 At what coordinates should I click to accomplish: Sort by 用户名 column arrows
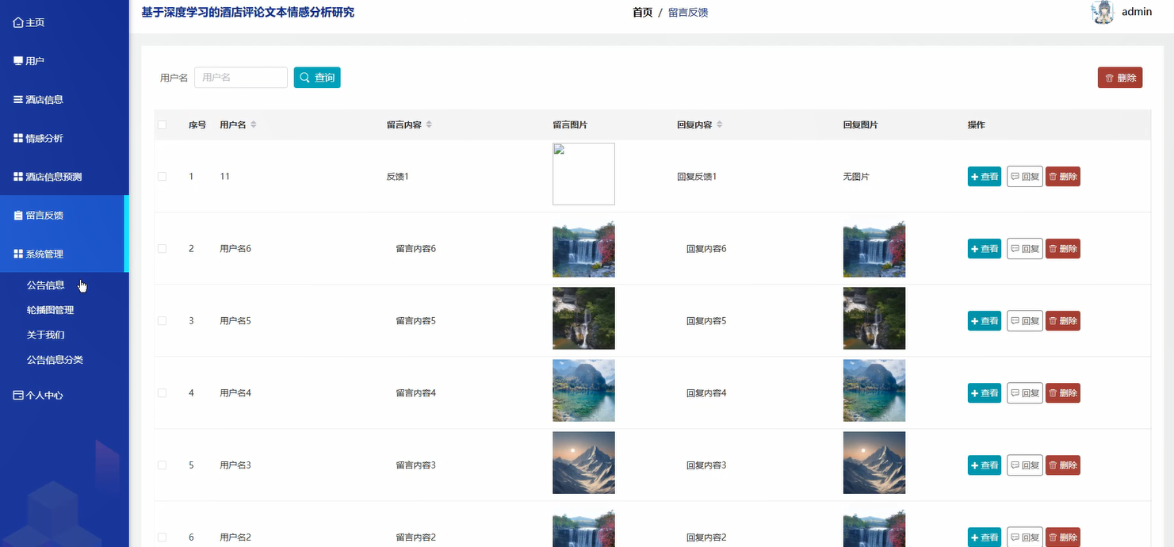254,124
